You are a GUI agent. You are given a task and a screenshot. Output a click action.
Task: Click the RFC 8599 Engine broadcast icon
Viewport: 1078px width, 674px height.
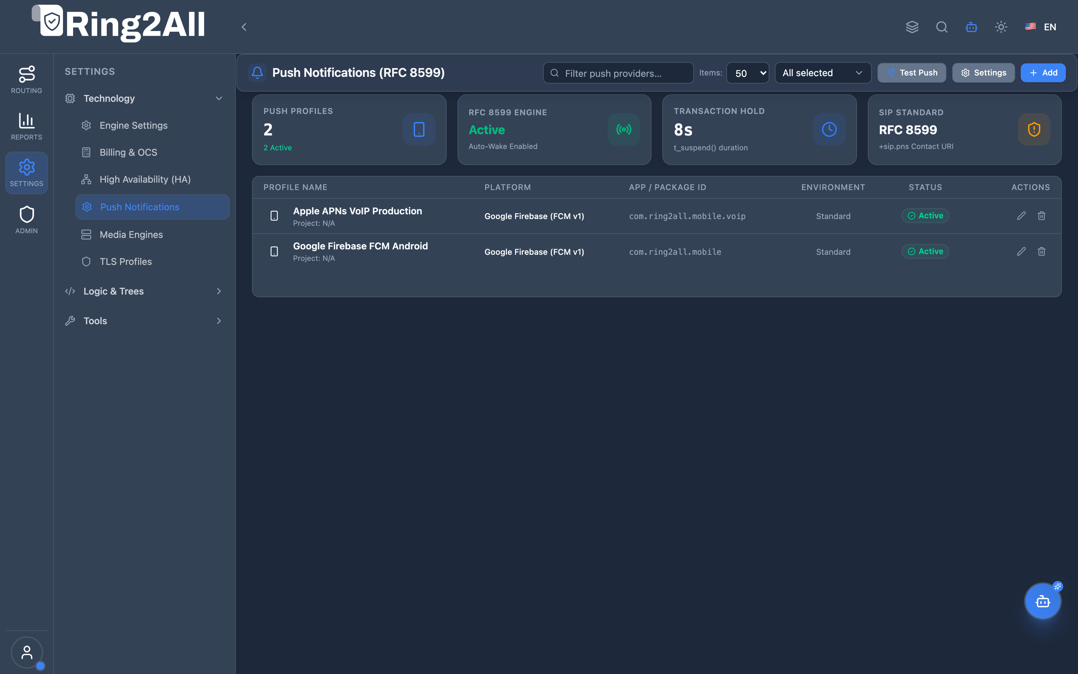624,129
